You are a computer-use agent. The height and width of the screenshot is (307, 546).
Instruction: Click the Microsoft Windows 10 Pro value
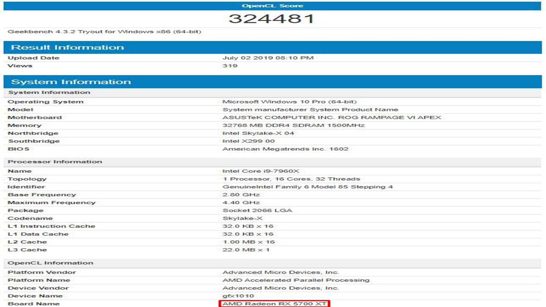pyautogui.click(x=289, y=102)
